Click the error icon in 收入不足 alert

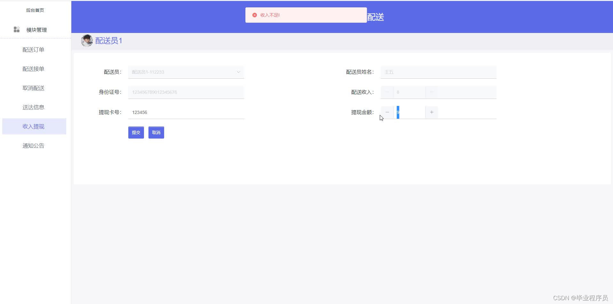[x=255, y=15]
